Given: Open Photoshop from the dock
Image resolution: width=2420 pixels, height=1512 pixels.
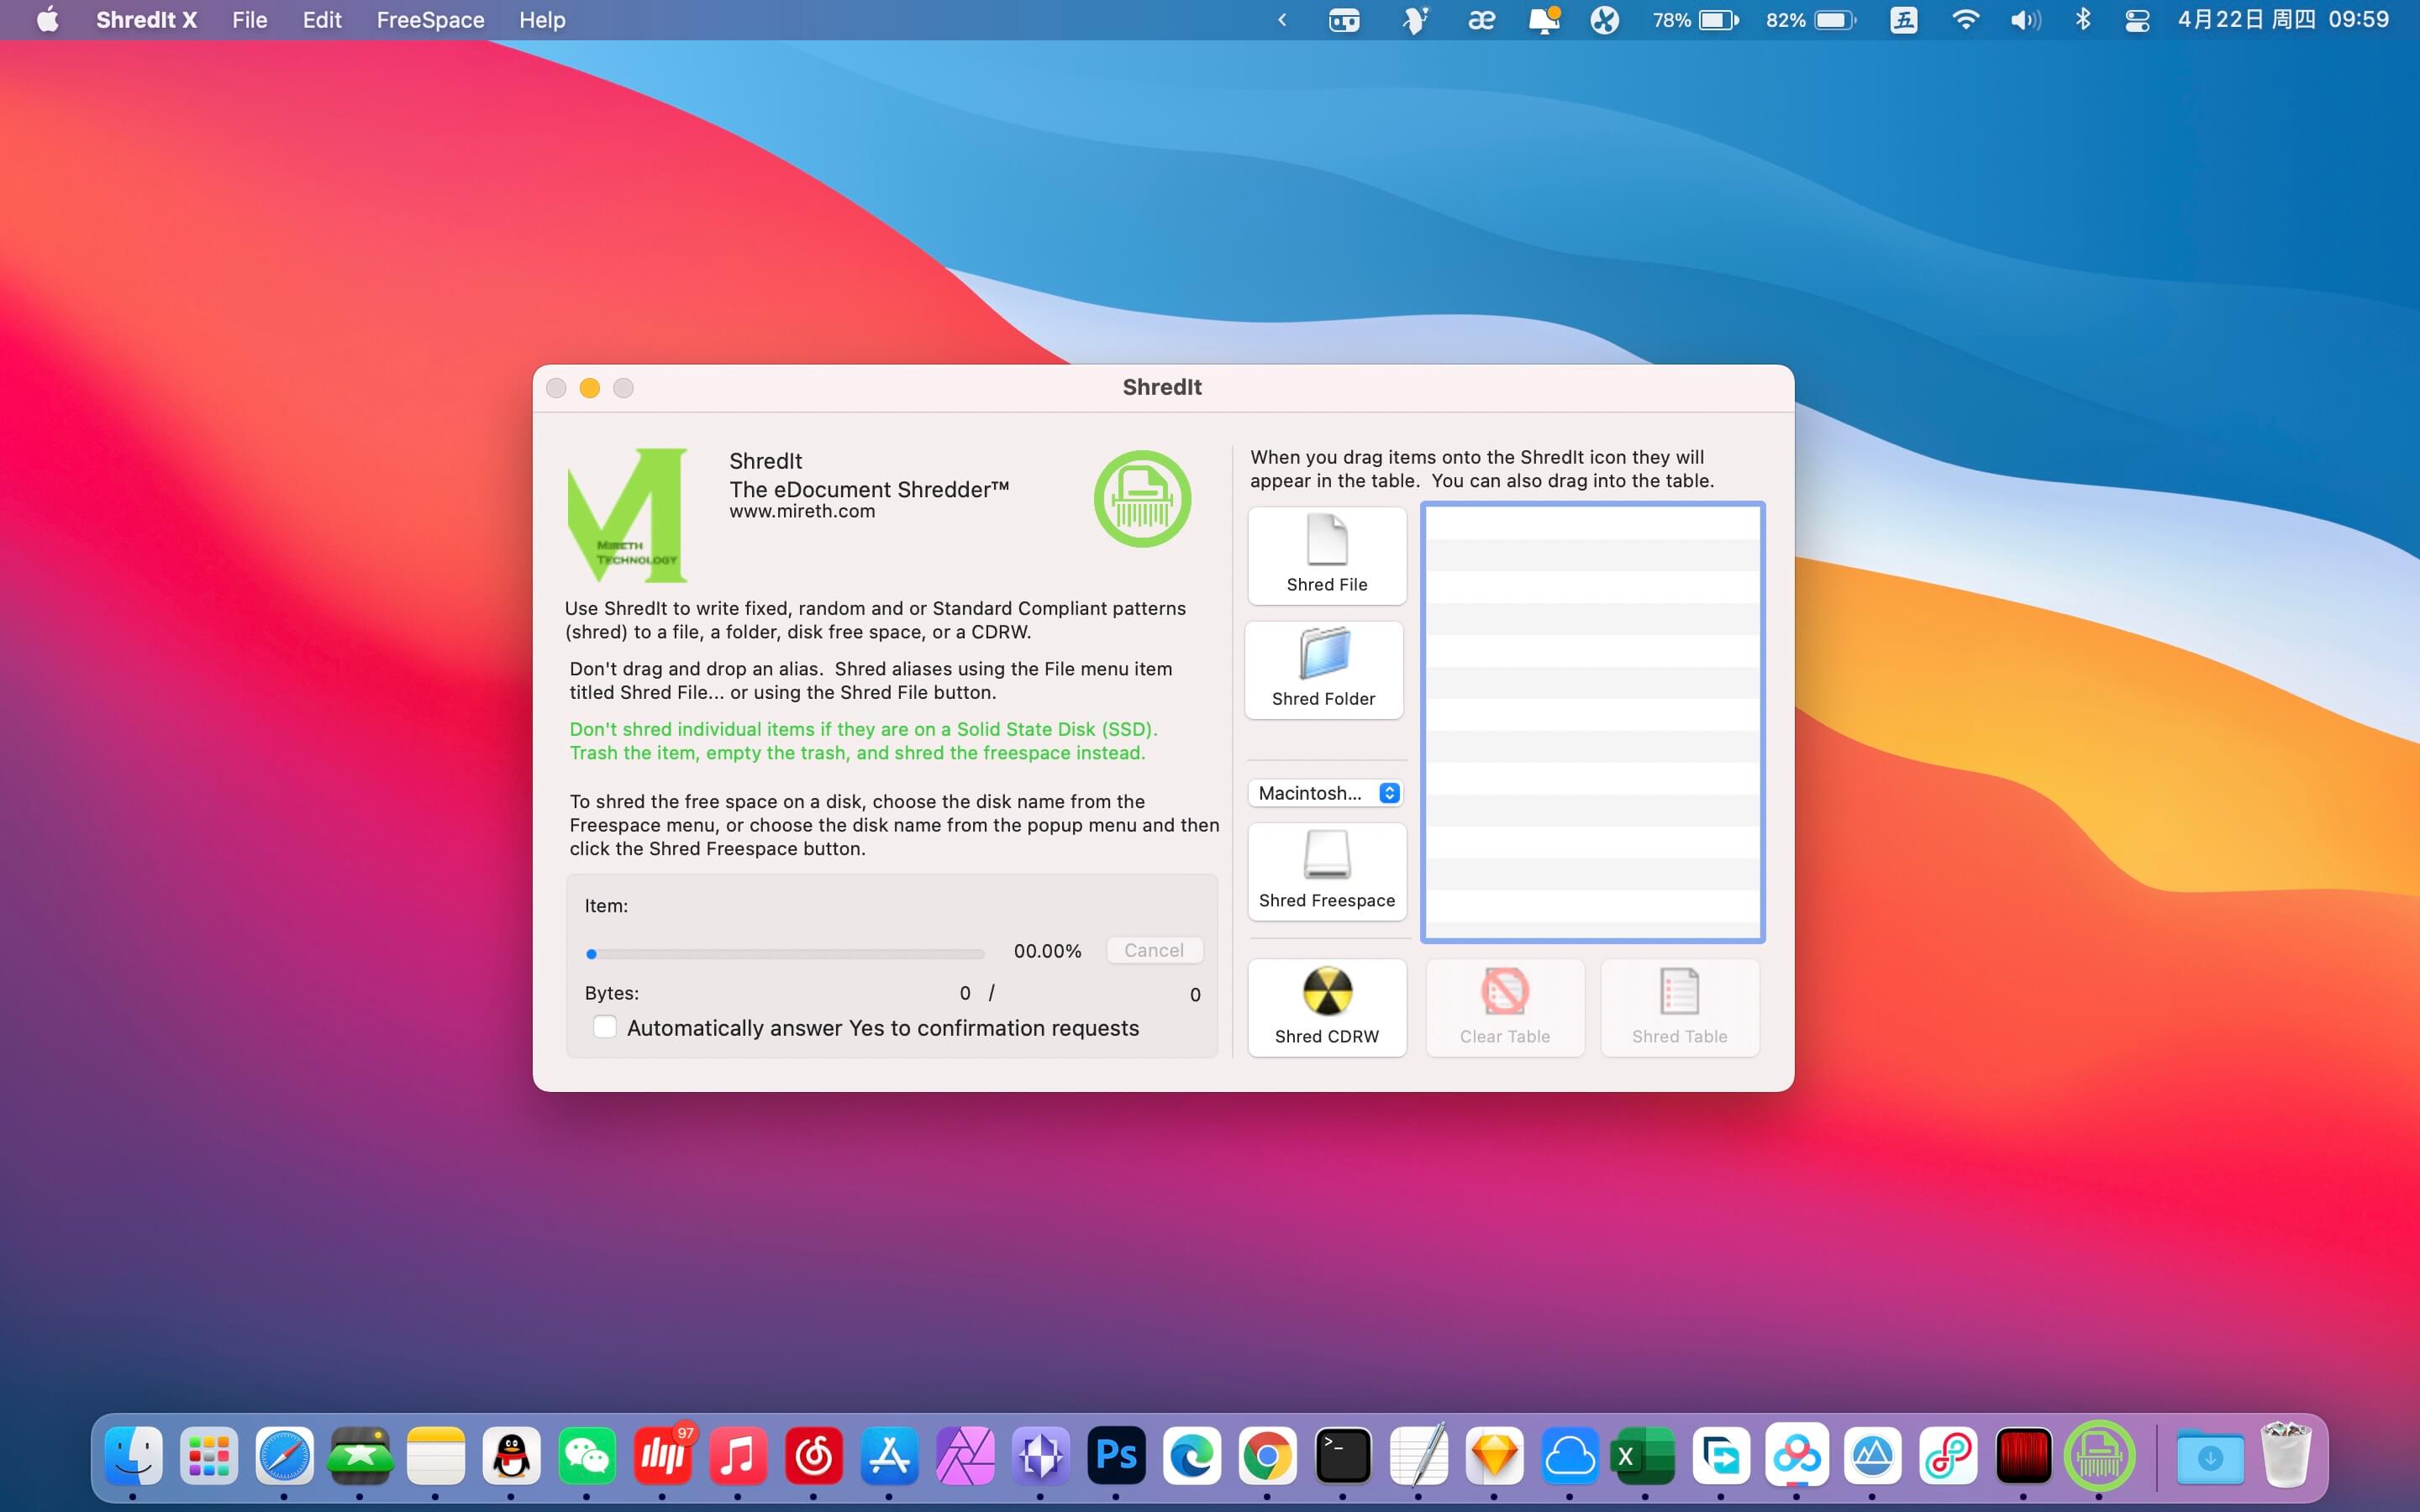Looking at the screenshot, I should (x=1116, y=1455).
